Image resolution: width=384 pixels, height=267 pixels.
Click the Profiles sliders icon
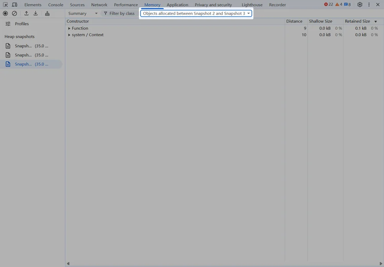click(x=8, y=24)
